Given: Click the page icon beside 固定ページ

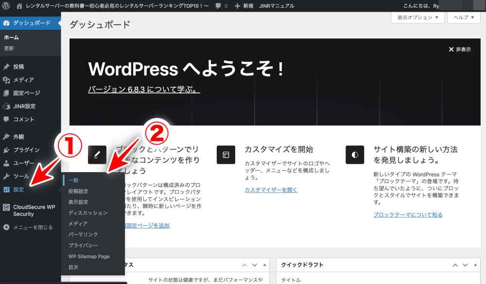Looking at the screenshot, I should 6,93.
